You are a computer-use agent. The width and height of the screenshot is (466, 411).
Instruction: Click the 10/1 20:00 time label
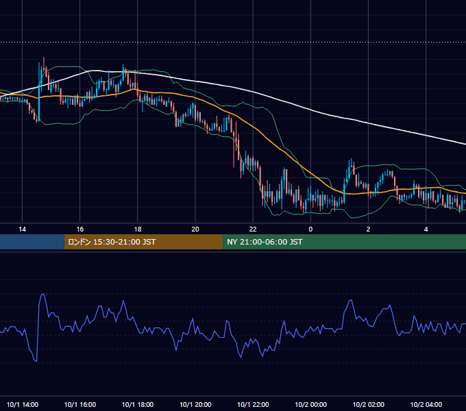[x=195, y=404]
